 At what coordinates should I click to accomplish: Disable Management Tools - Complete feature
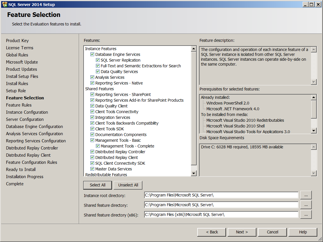click(x=98, y=146)
